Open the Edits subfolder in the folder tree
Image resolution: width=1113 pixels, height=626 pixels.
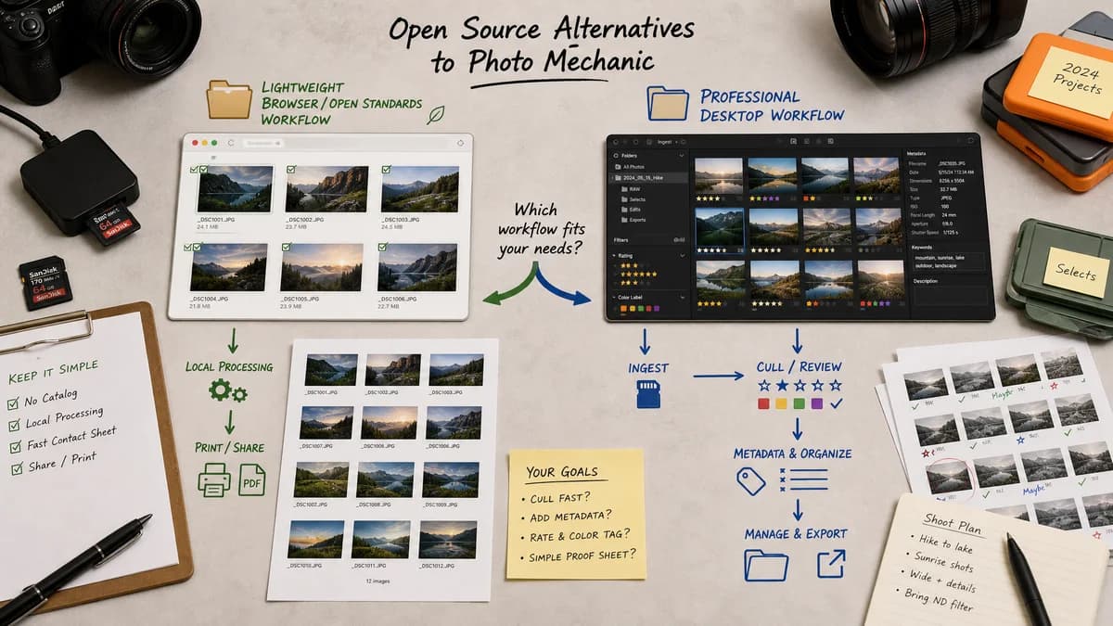631,210
